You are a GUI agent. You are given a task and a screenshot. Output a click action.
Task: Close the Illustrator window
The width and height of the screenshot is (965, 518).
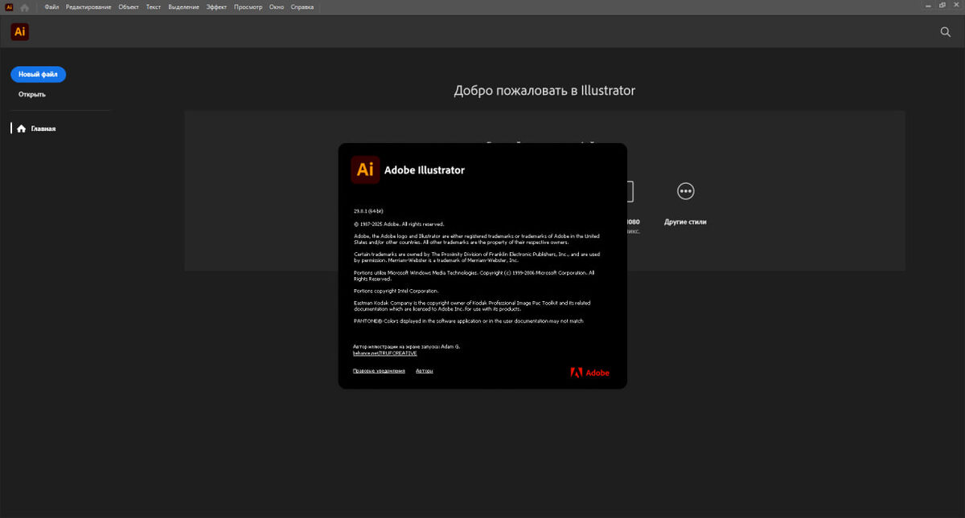tap(957, 5)
